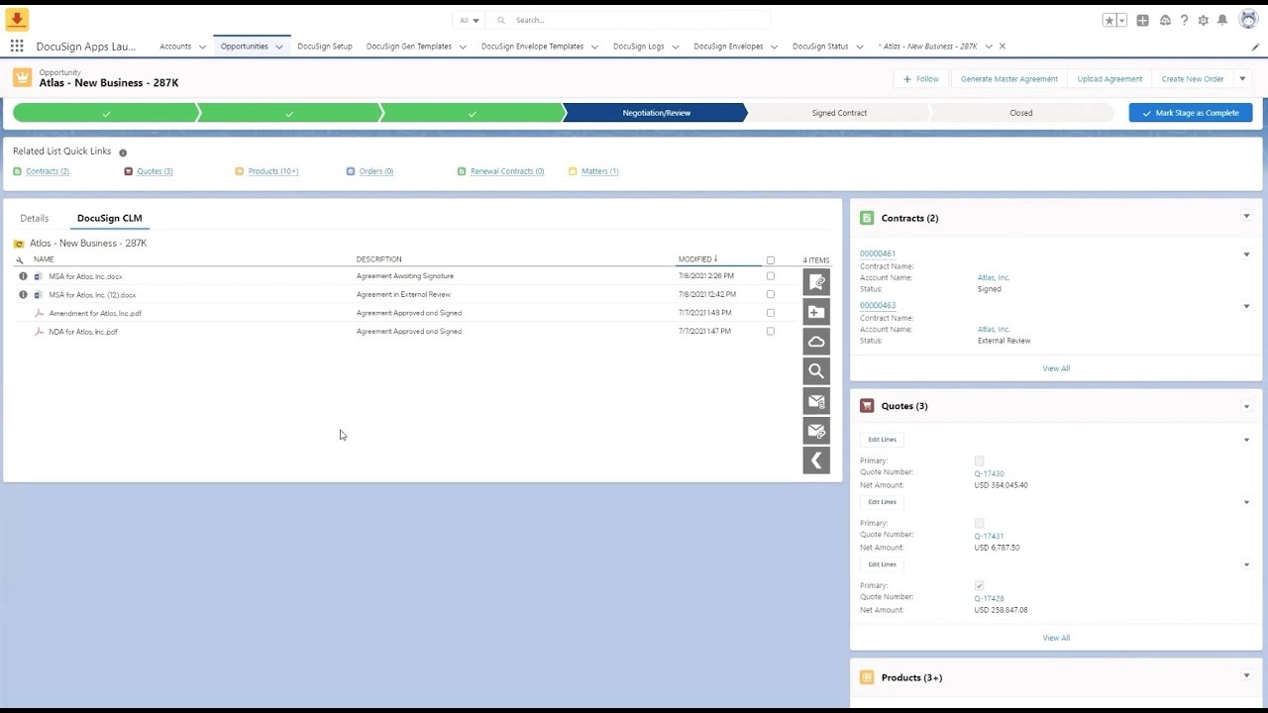Open the DocuSign Envelope Templates tab
The height and width of the screenshot is (713, 1268).
(532, 47)
